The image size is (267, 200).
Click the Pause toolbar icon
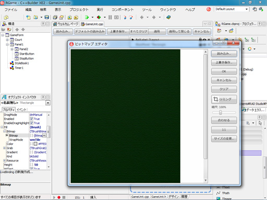(110, 17)
